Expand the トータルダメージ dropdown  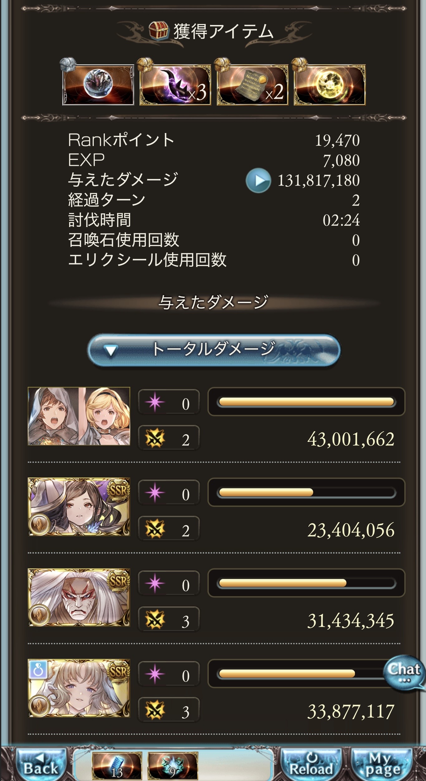[x=213, y=350]
